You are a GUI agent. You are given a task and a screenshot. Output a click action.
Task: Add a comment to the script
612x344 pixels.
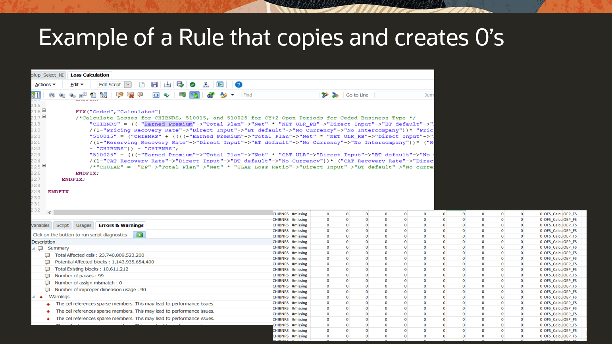(x=119, y=95)
